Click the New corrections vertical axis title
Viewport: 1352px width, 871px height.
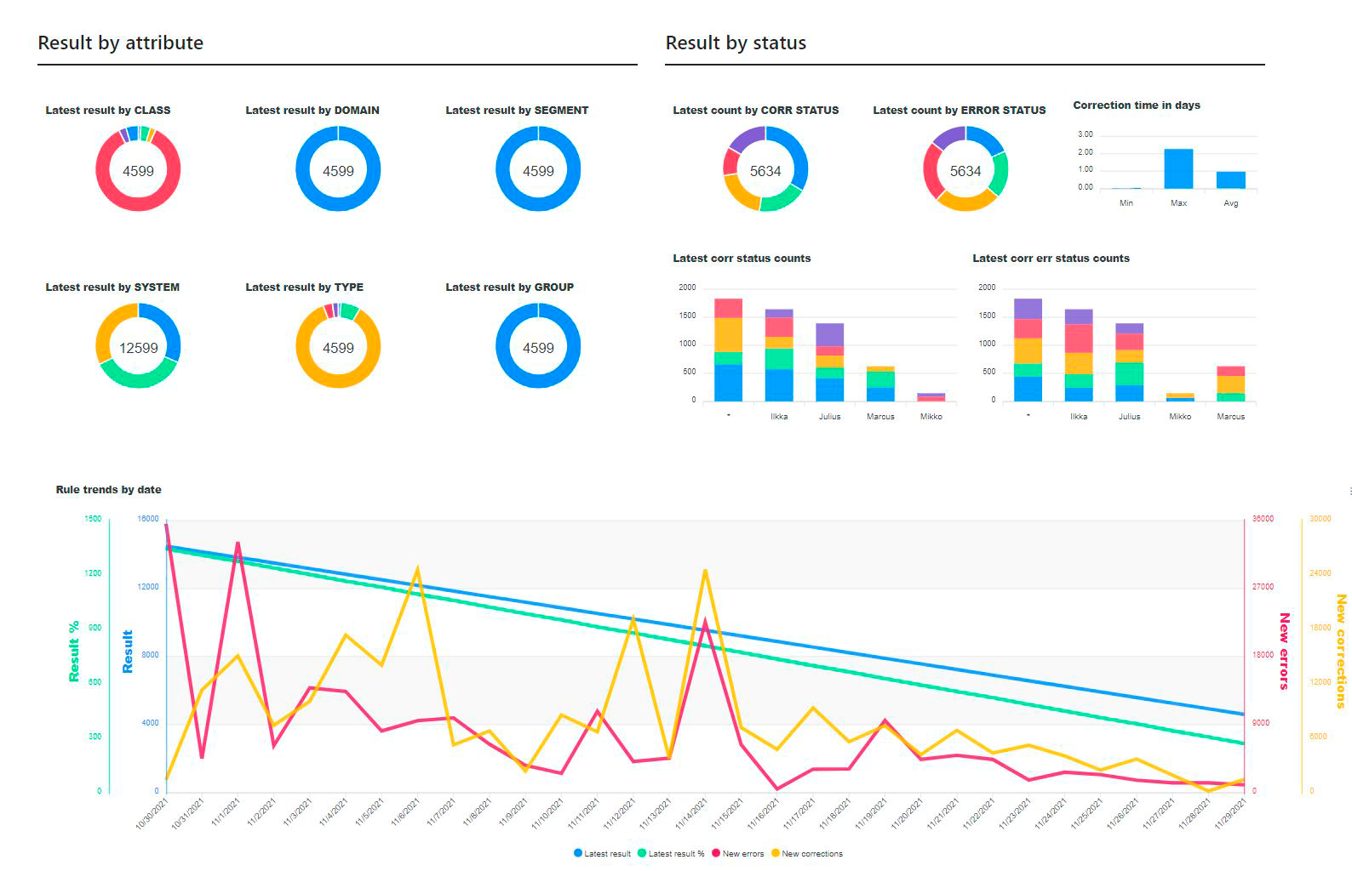pyautogui.click(x=1341, y=652)
